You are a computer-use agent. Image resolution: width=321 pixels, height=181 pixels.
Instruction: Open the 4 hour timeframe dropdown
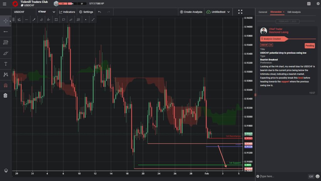point(45,12)
